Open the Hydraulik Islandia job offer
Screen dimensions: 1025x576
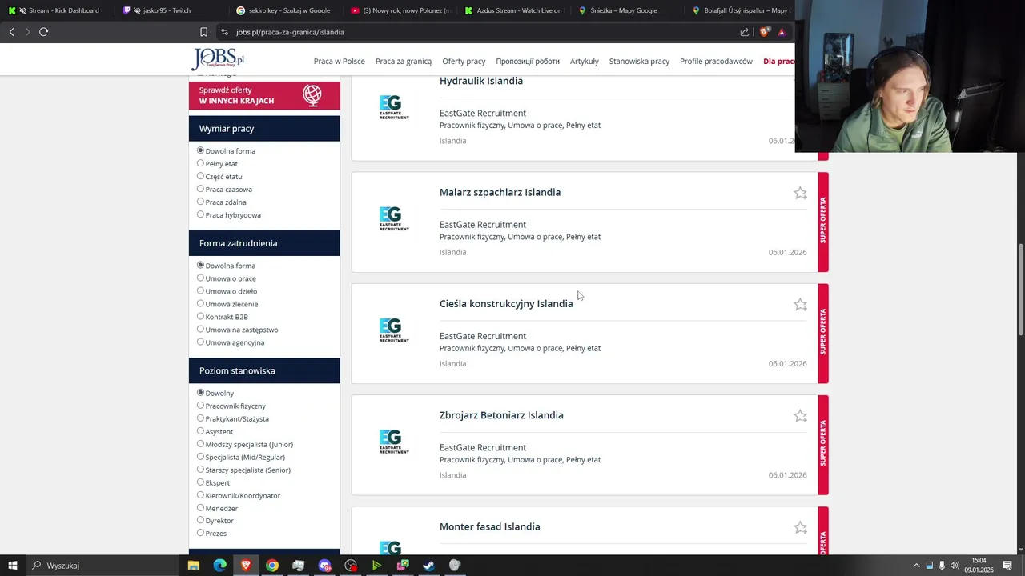coord(481,81)
